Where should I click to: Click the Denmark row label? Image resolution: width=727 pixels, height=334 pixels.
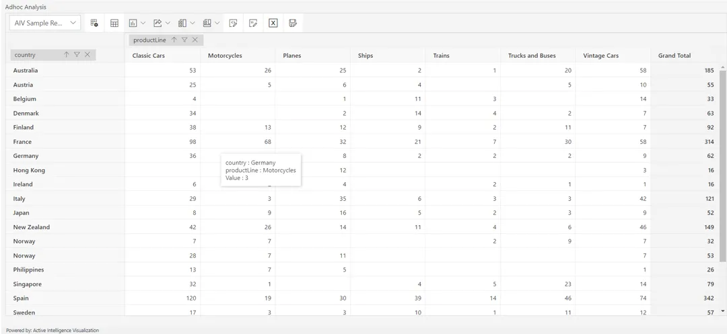tap(26, 113)
